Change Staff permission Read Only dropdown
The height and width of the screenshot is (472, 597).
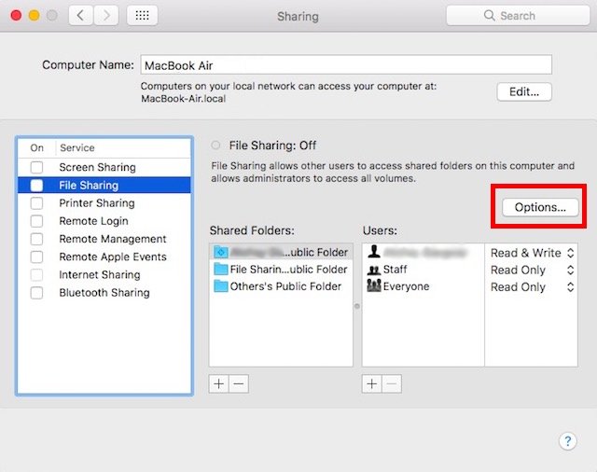tap(532, 270)
